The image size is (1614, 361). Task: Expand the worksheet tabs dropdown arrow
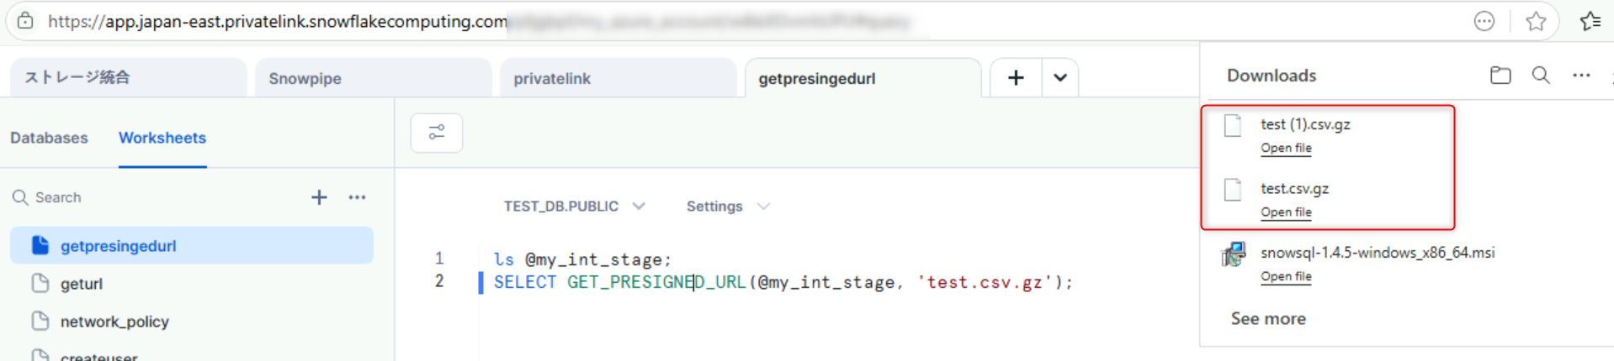point(1059,78)
